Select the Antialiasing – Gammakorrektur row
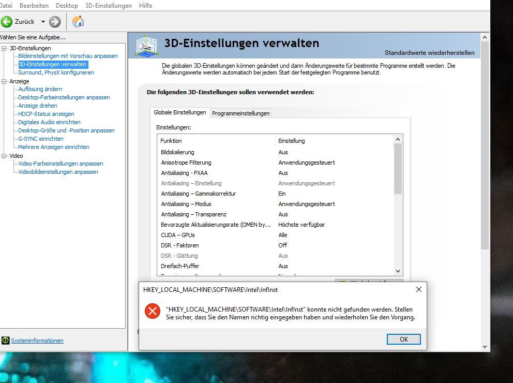Screen dimensions: 513x383 coord(276,194)
